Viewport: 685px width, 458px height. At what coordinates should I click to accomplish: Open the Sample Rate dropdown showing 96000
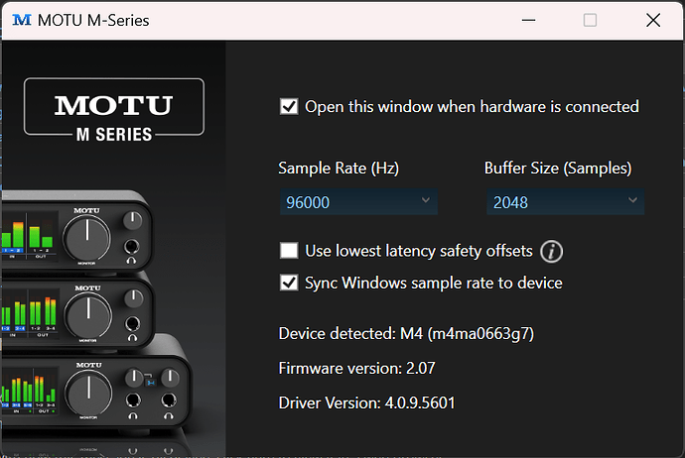click(x=358, y=202)
